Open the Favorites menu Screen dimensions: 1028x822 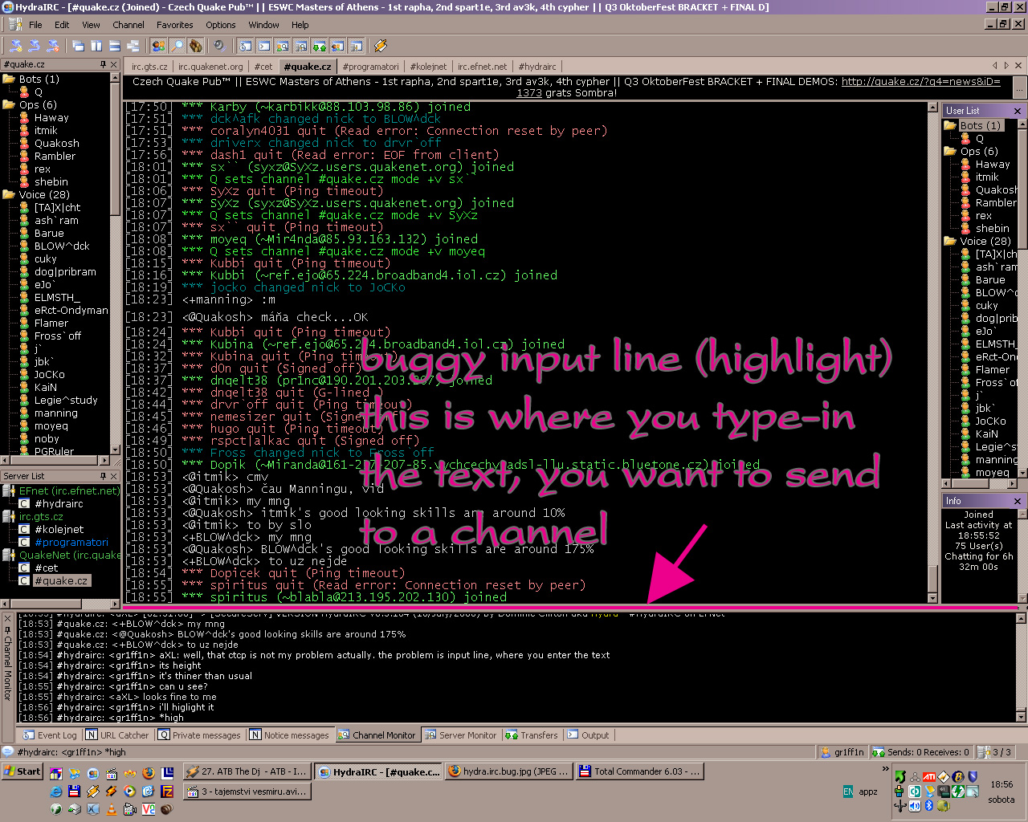175,25
